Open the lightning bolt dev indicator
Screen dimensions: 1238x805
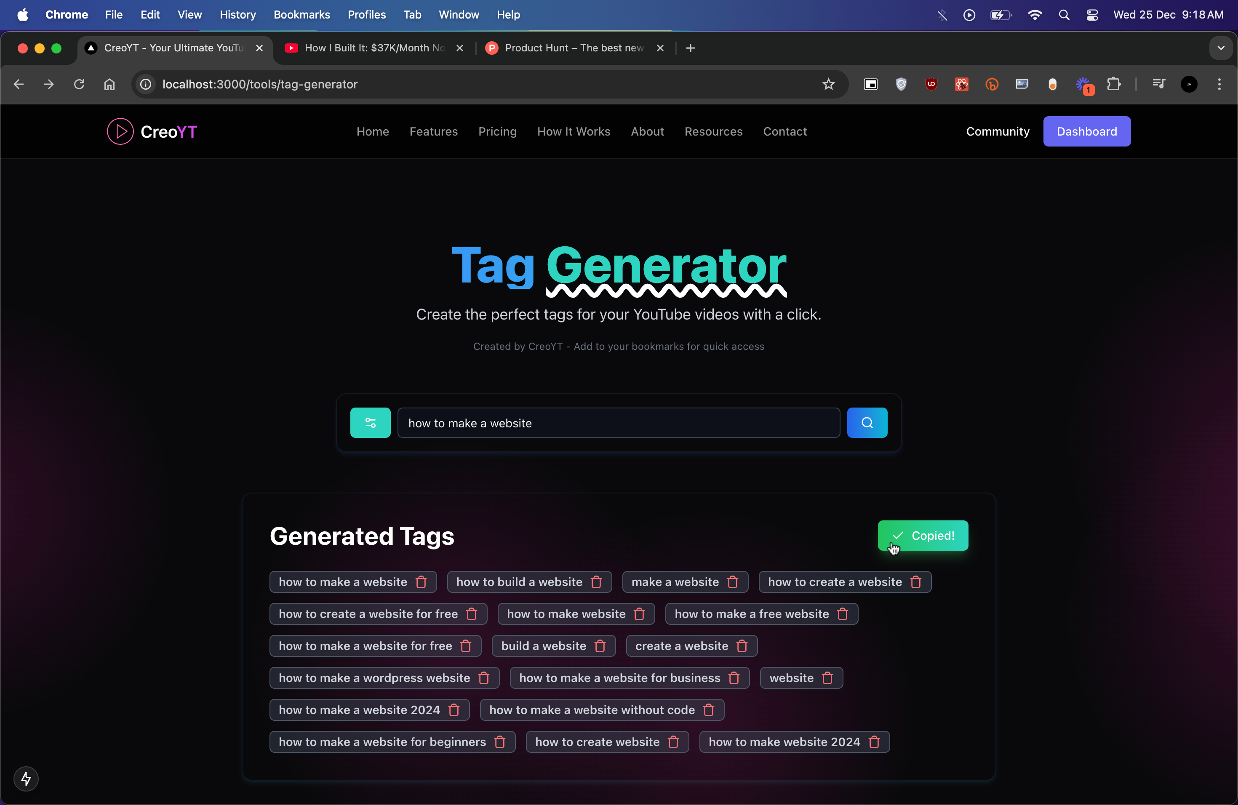click(x=26, y=778)
